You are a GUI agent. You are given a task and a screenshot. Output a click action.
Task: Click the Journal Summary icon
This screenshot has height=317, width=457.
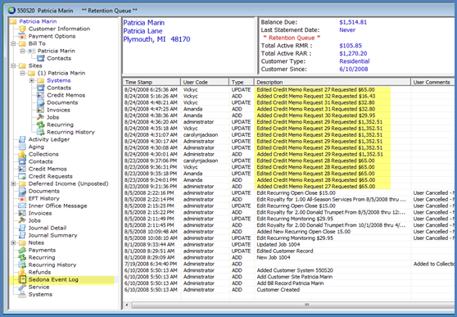pyautogui.click(x=22, y=235)
